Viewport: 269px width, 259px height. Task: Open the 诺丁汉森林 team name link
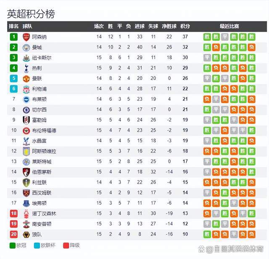click(44, 214)
